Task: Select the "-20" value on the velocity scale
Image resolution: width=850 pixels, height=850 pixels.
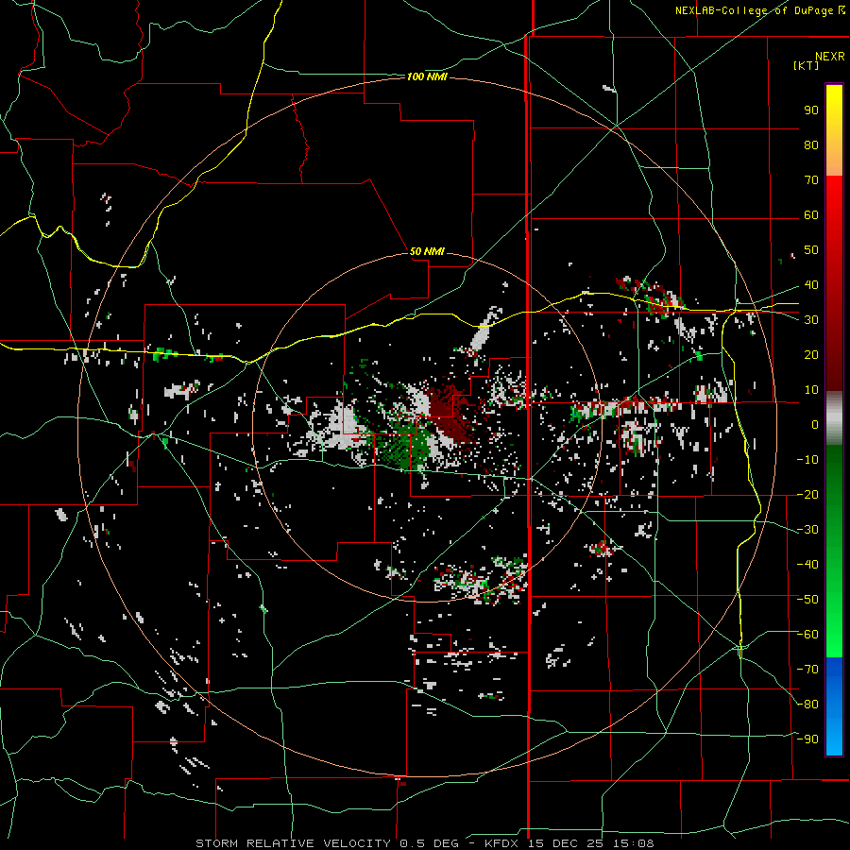Action: [807, 494]
